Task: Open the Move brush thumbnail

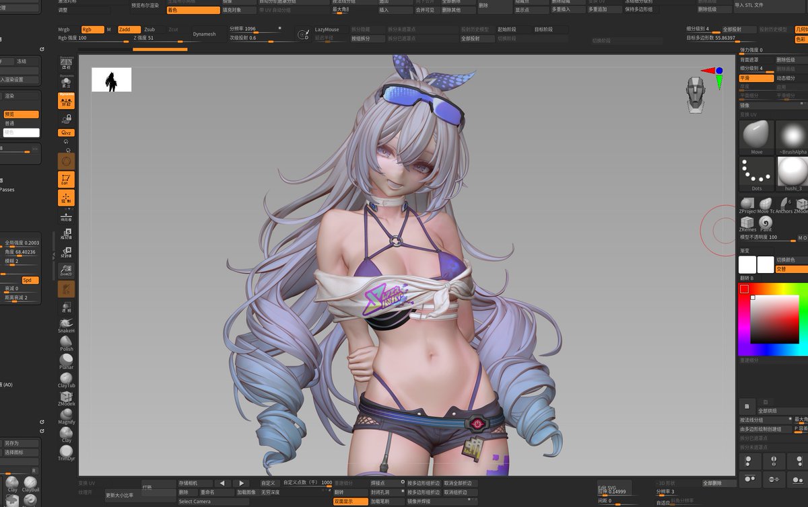Action: click(756, 138)
